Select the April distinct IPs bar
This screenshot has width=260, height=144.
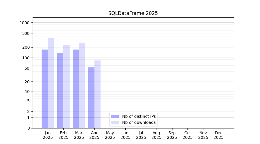[x=91, y=98]
